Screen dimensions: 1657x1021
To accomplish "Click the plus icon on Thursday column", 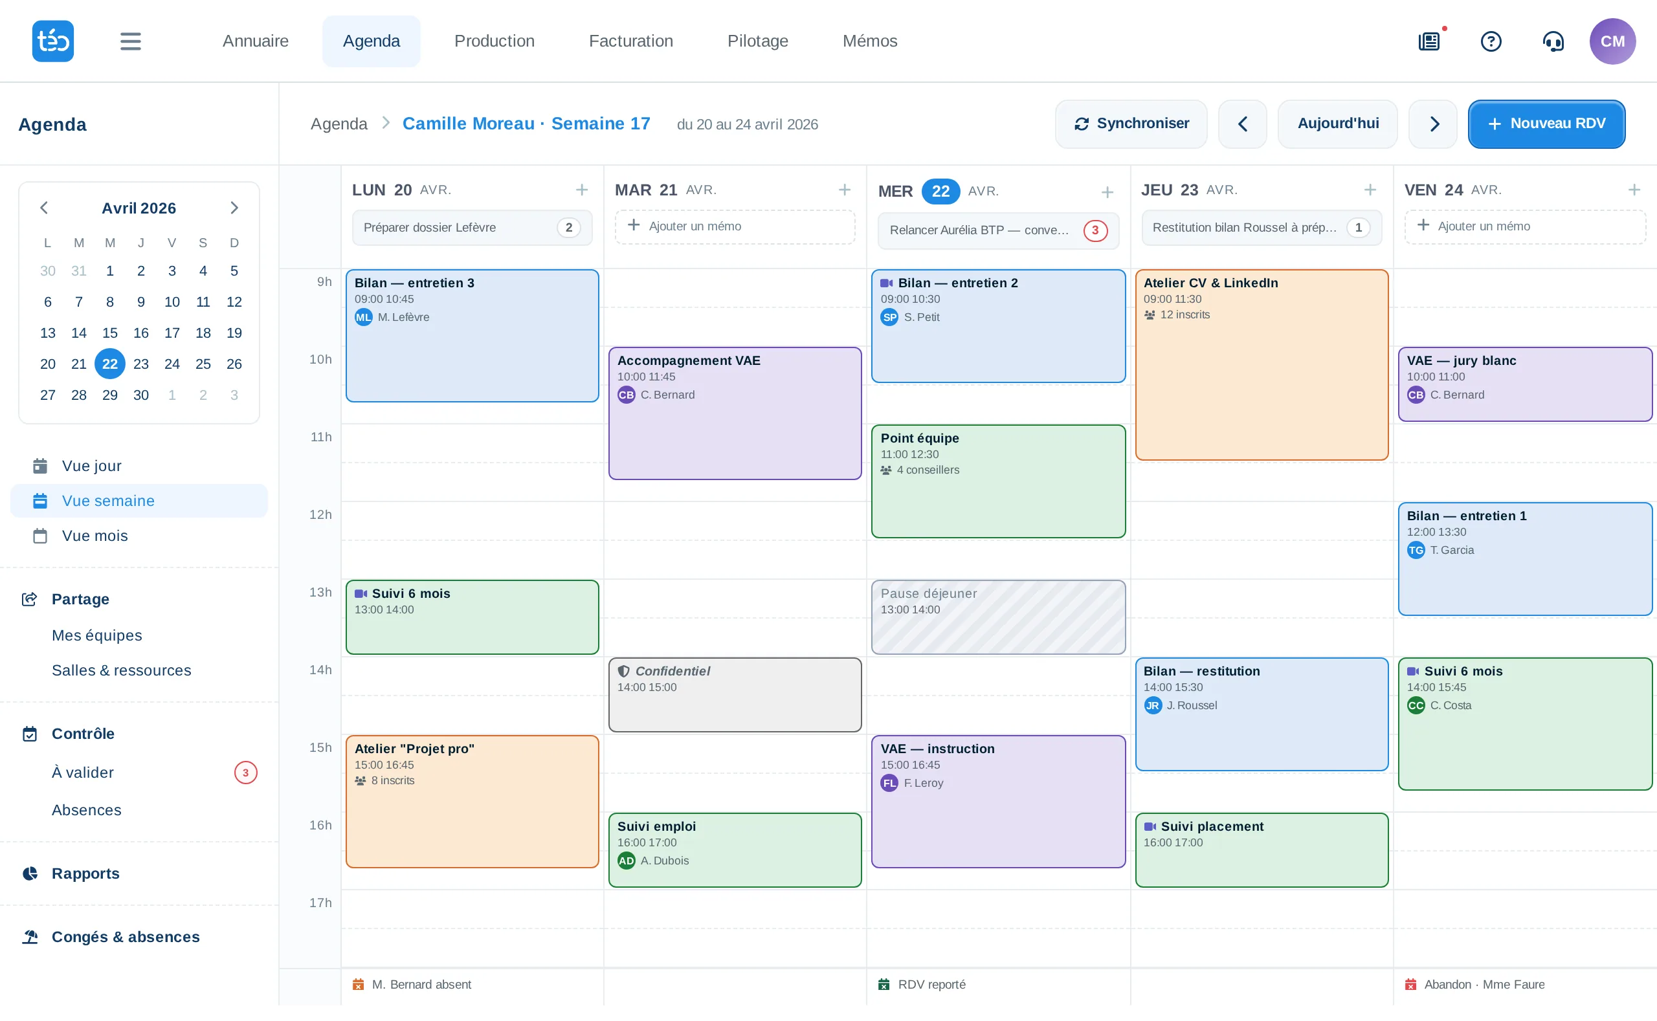I will [1370, 190].
